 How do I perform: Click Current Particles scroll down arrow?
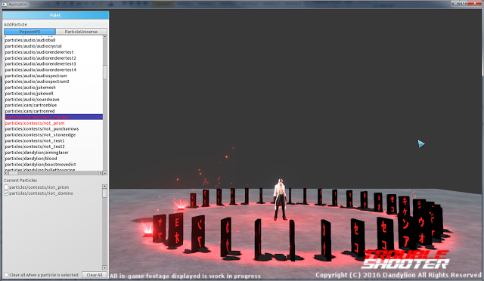pos(104,267)
